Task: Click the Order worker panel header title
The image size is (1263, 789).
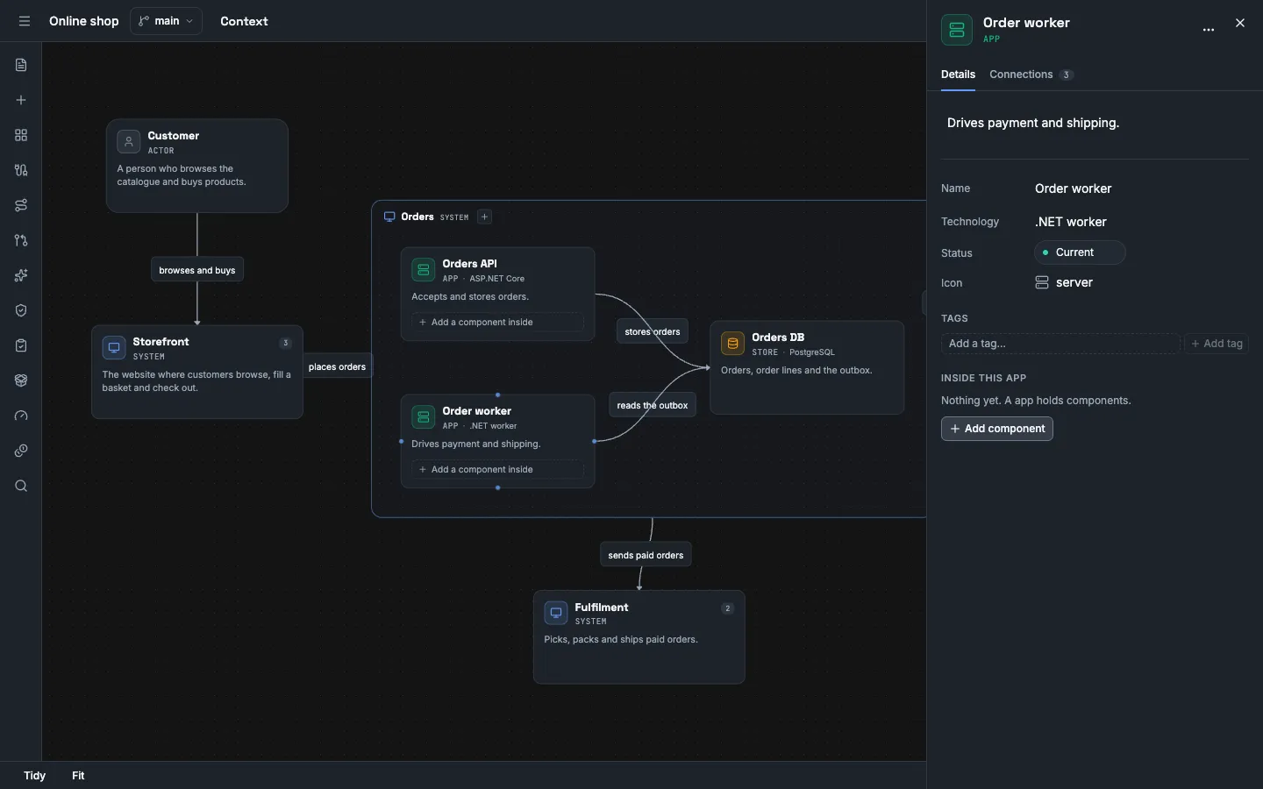Action: (1026, 23)
